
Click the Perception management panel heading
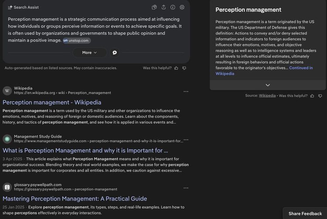pyautogui.click(x=248, y=10)
